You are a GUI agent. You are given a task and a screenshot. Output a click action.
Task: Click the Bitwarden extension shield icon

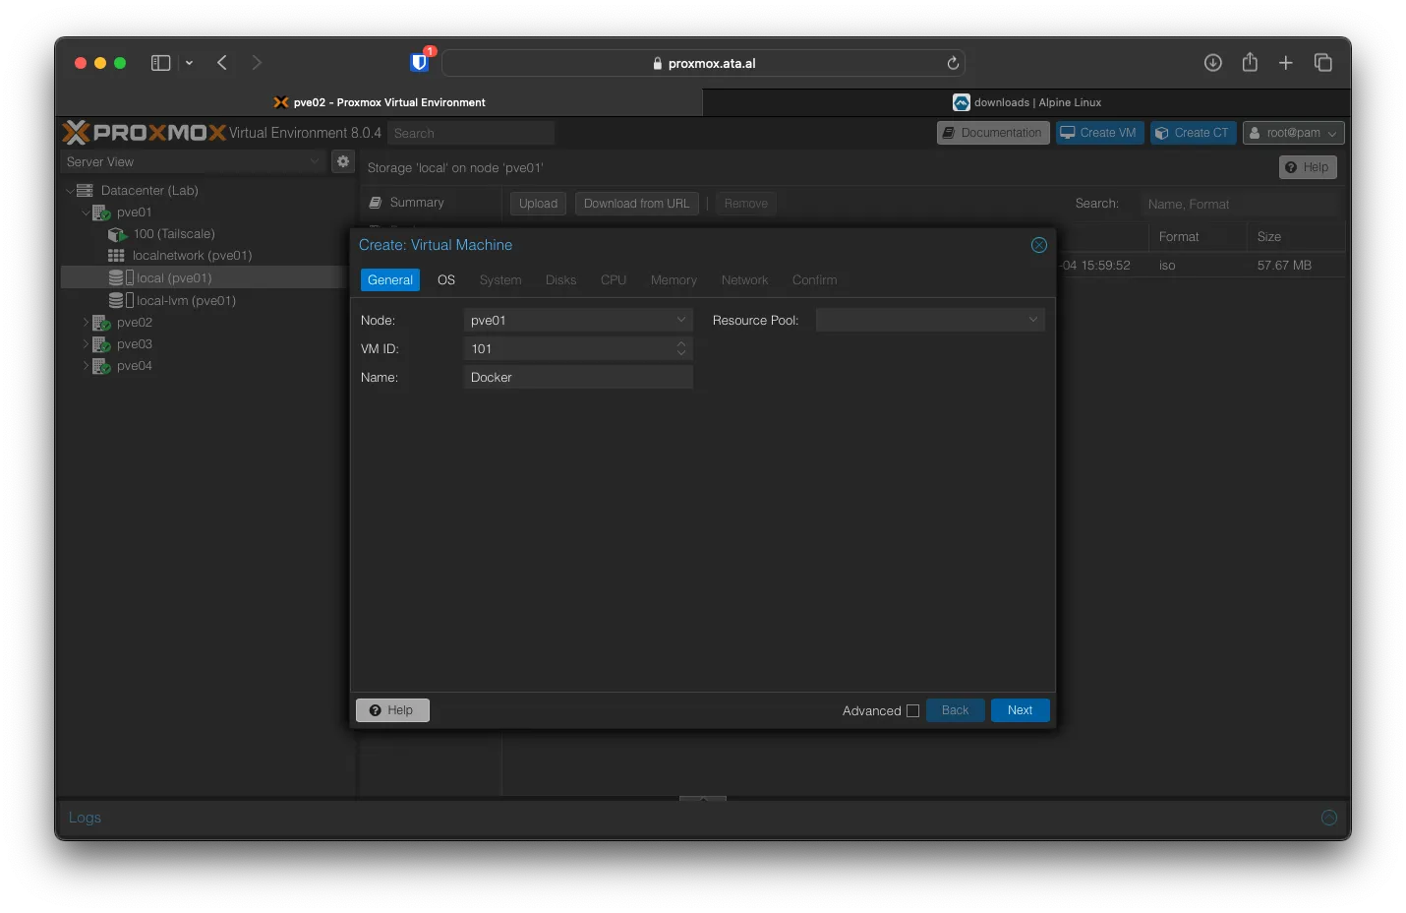point(420,63)
